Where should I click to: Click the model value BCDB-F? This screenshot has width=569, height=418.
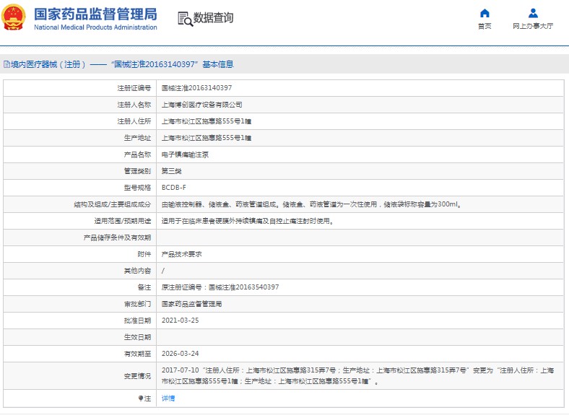173,188
